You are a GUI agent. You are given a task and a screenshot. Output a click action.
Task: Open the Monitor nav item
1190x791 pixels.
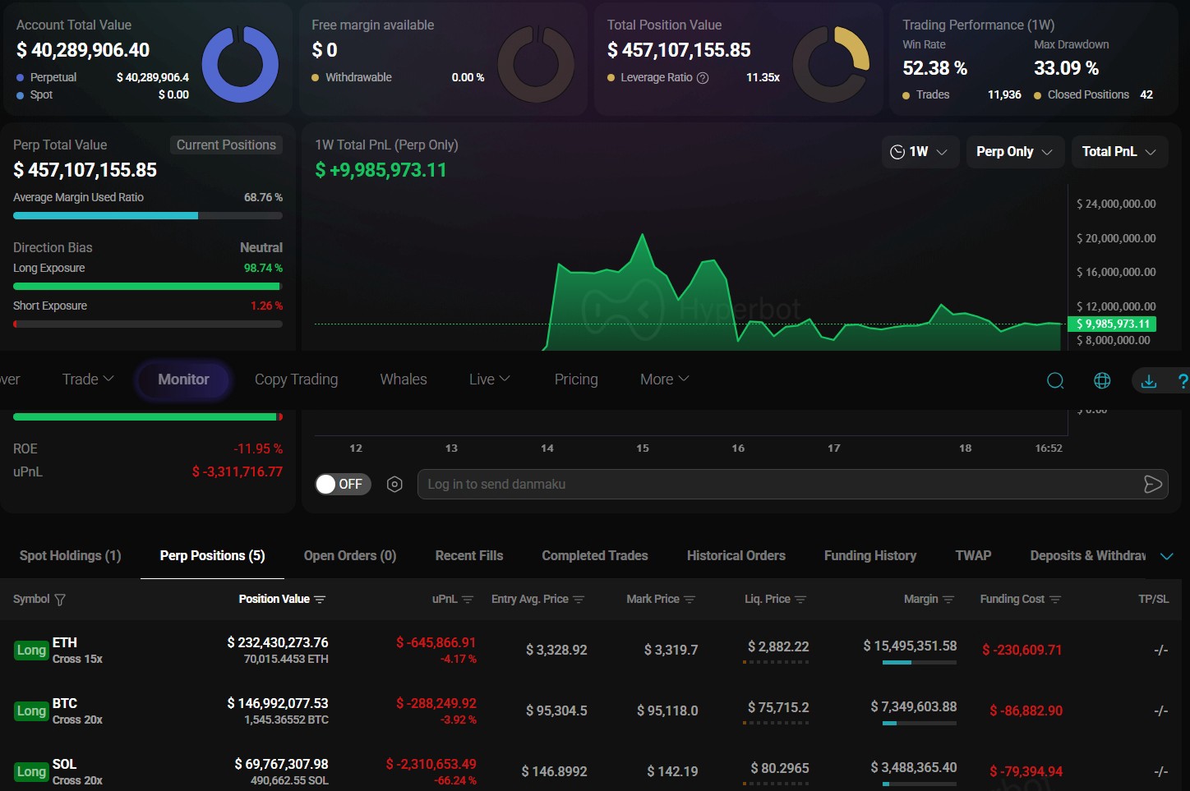pyautogui.click(x=183, y=379)
